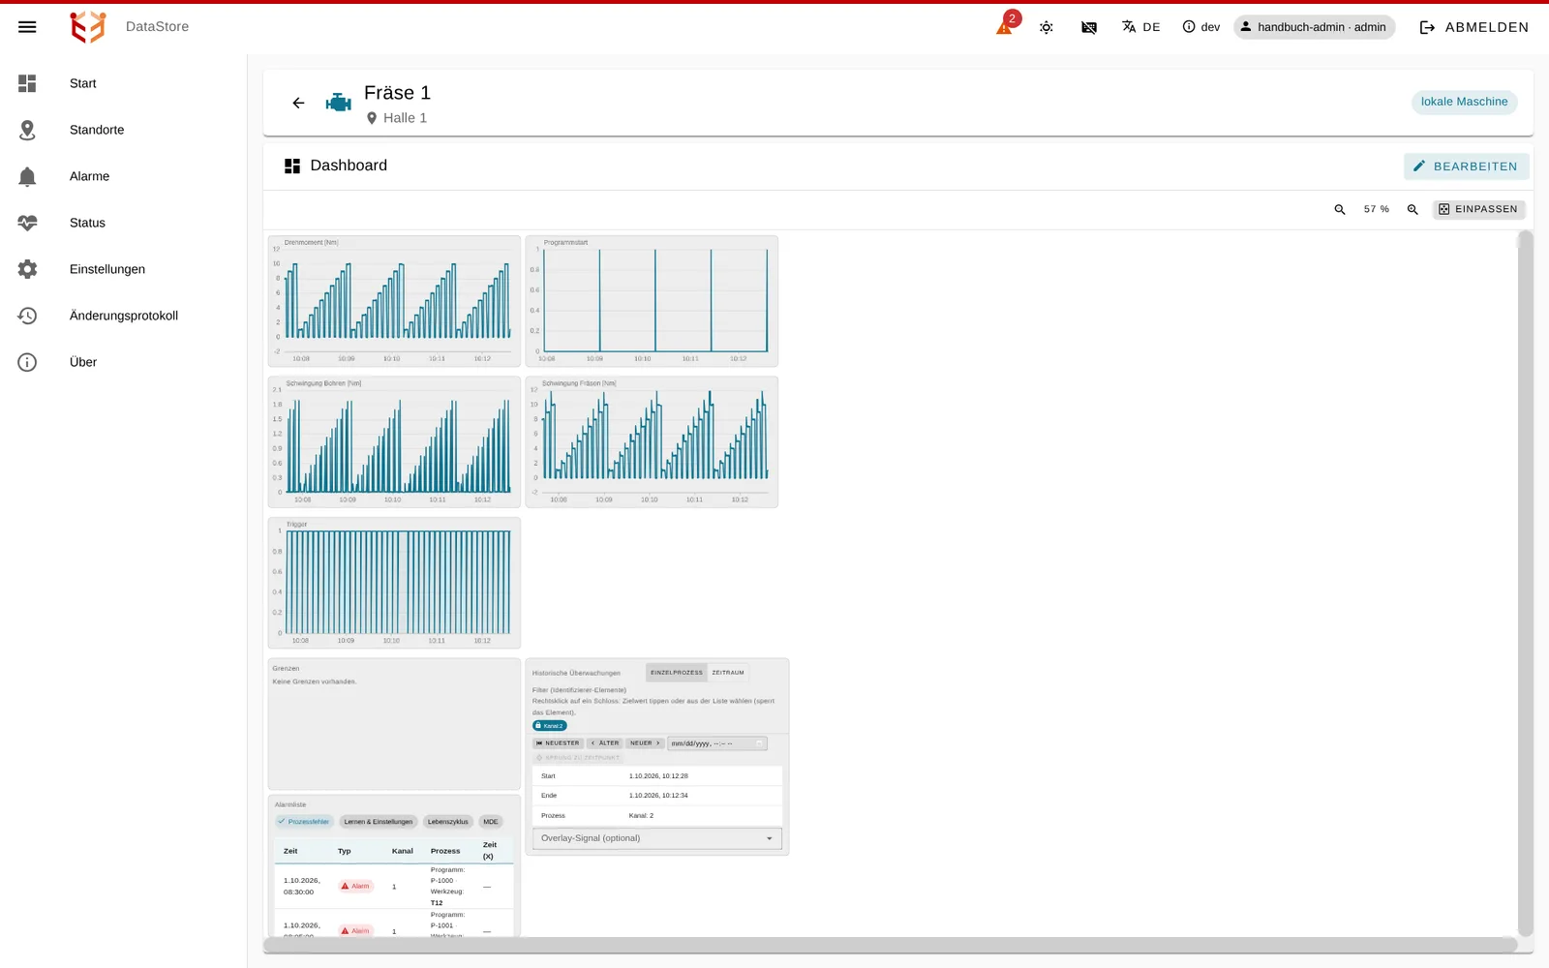Toggle the Lebenszyklus filter chip
Image resolution: width=1549 pixels, height=968 pixels.
point(447,822)
